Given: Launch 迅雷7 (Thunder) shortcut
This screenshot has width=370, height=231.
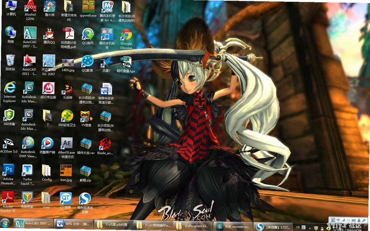Looking at the screenshot, I should click(106, 64).
